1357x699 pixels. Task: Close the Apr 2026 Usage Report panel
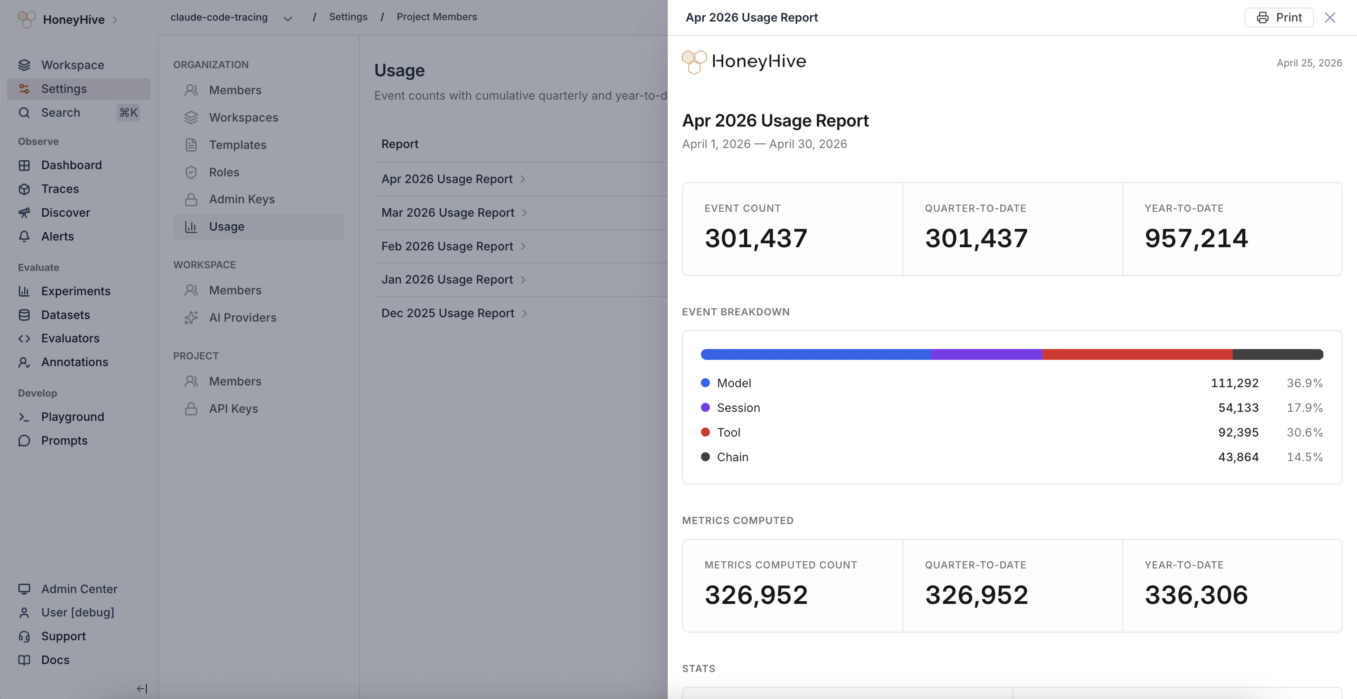(x=1330, y=17)
